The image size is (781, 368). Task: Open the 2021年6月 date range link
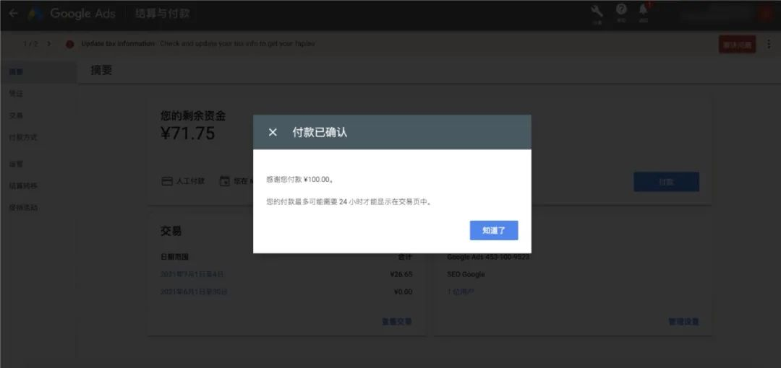pyautogui.click(x=194, y=292)
